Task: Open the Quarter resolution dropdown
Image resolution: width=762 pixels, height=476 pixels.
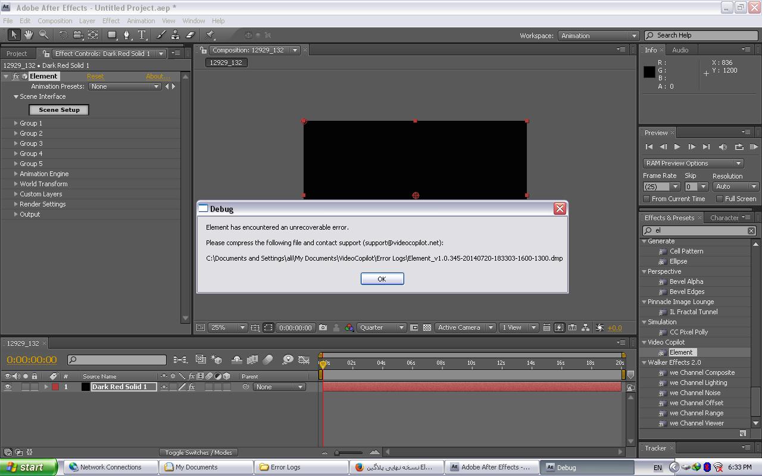Action: [382, 327]
